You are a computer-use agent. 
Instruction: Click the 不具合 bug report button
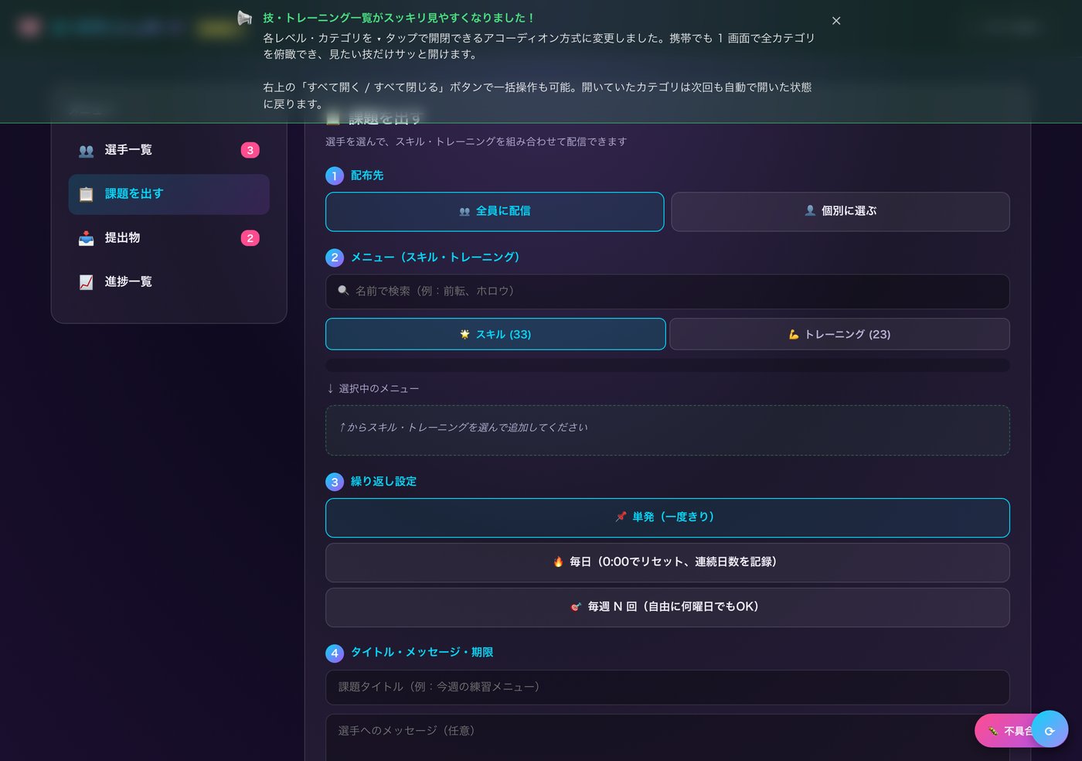(x=1005, y=731)
